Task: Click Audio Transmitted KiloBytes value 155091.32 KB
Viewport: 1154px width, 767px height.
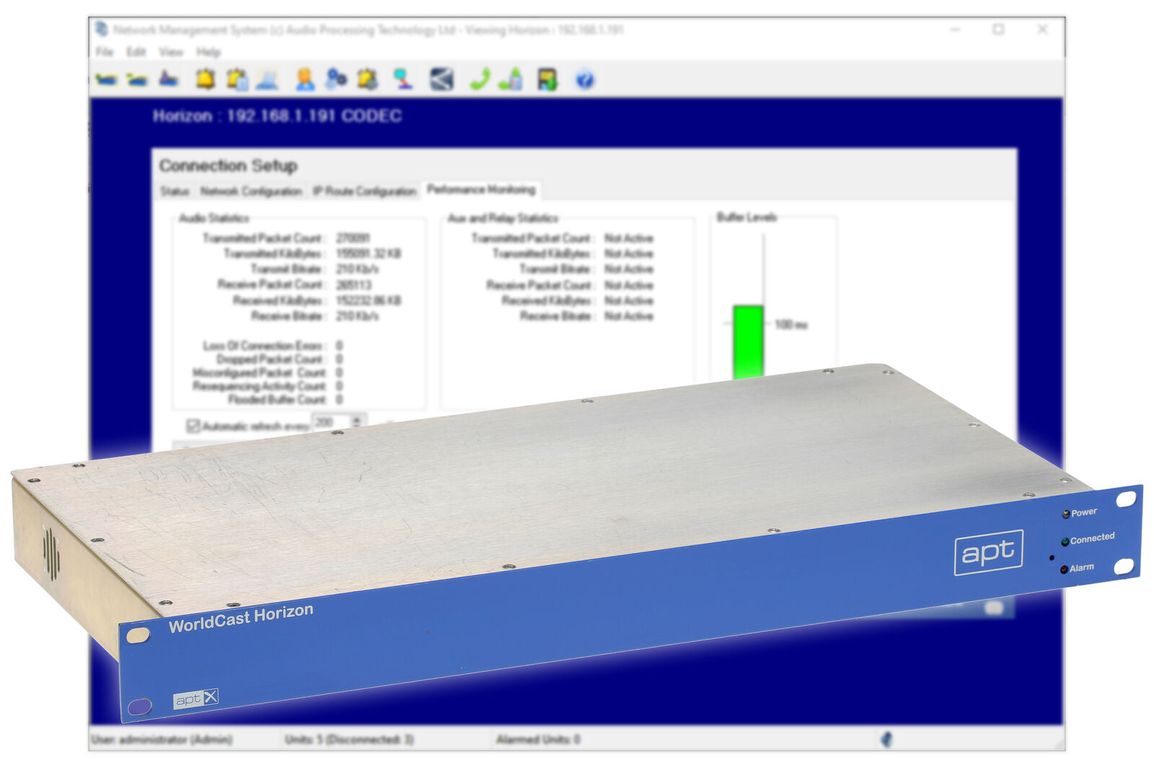Action: [x=369, y=254]
